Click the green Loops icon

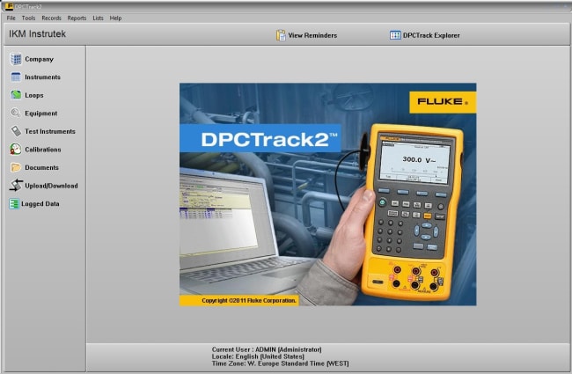pos(16,95)
